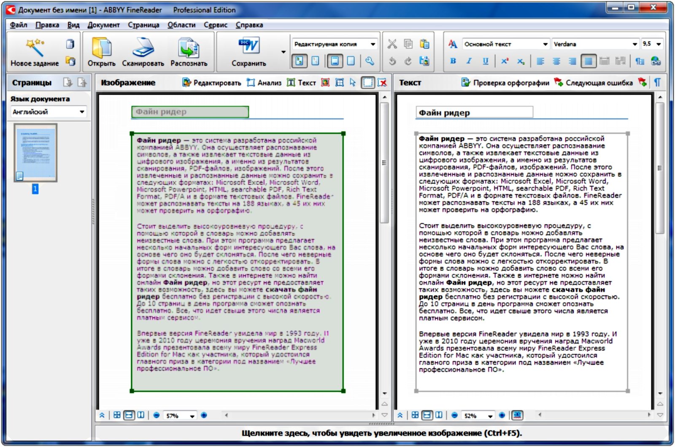Paste with the clipboard icon
This screenshot has width=675, height=447.
click(x=424, y=44)
